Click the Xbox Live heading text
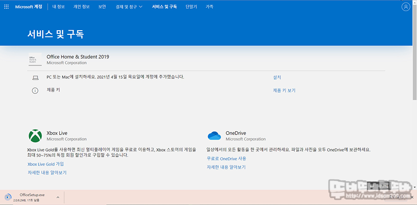Screen dimensions: 417x205 tap(57, 133)
